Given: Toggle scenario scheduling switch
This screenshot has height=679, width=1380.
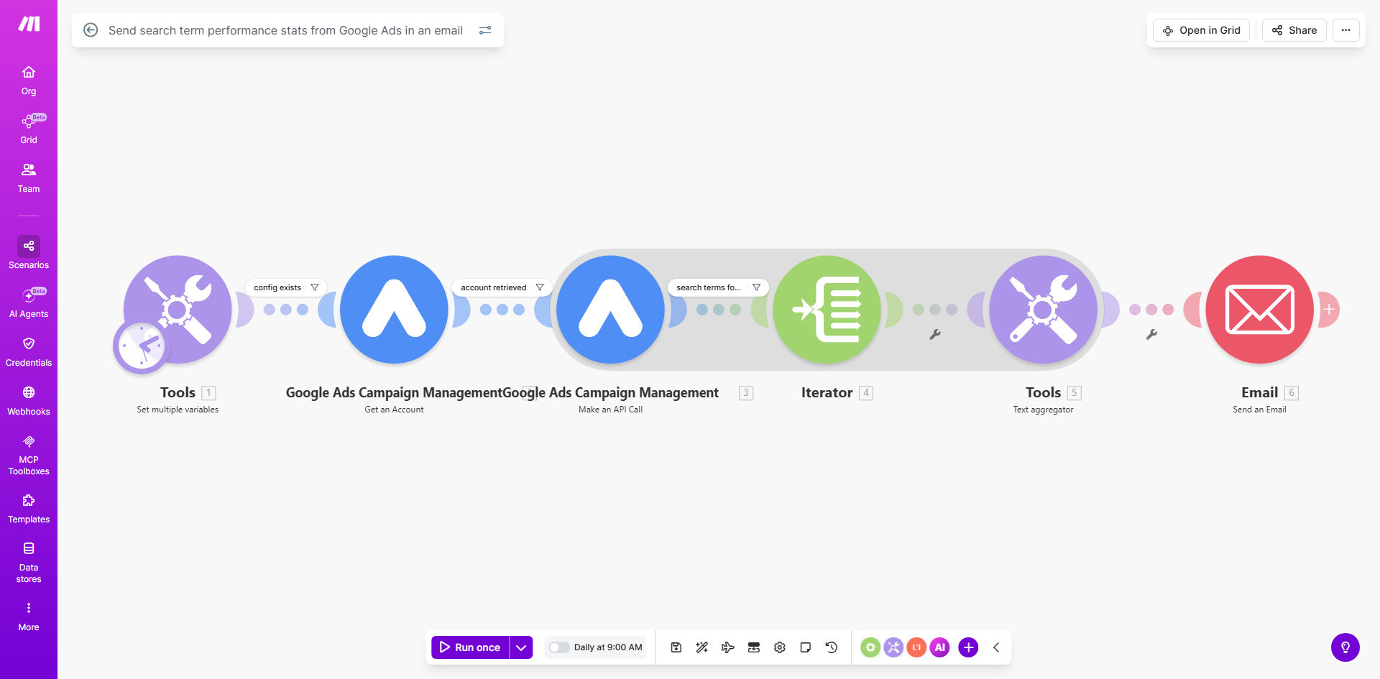Looking at the screenshot, I should (x=558, y=647).
